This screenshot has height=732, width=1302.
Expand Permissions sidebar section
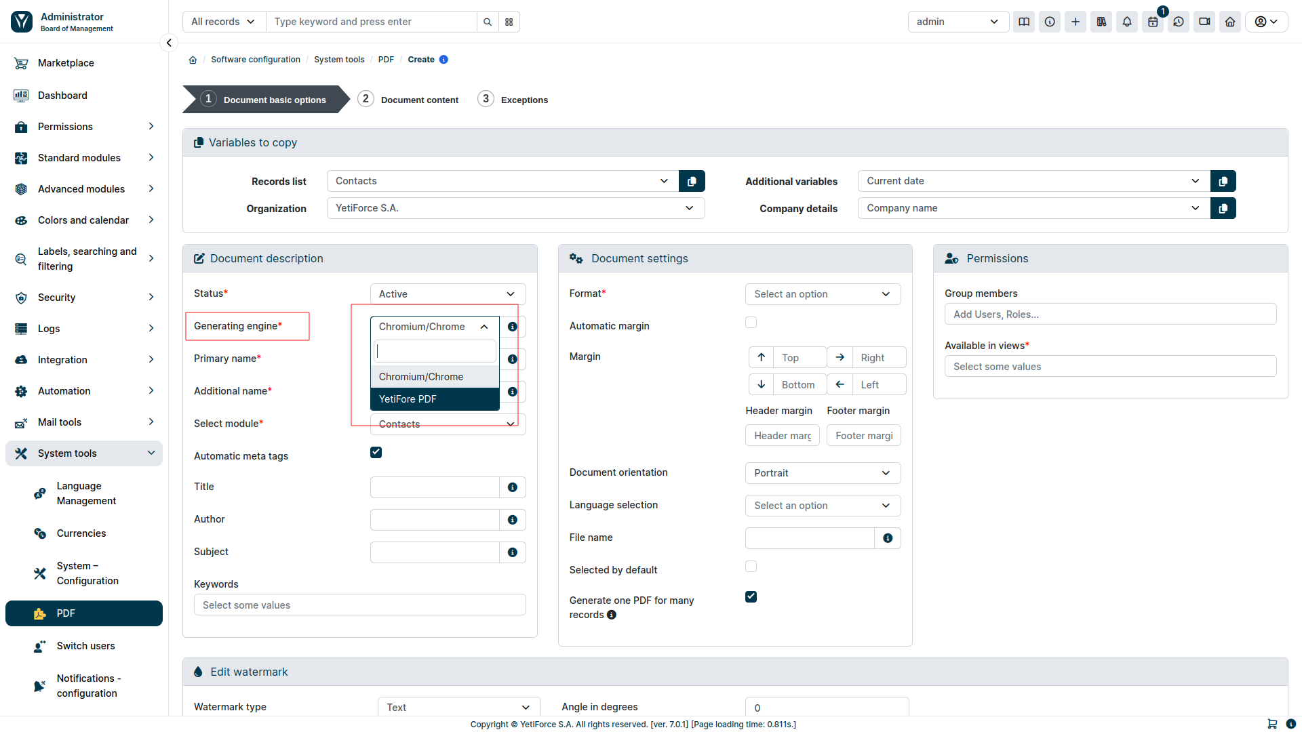point(84,127)
